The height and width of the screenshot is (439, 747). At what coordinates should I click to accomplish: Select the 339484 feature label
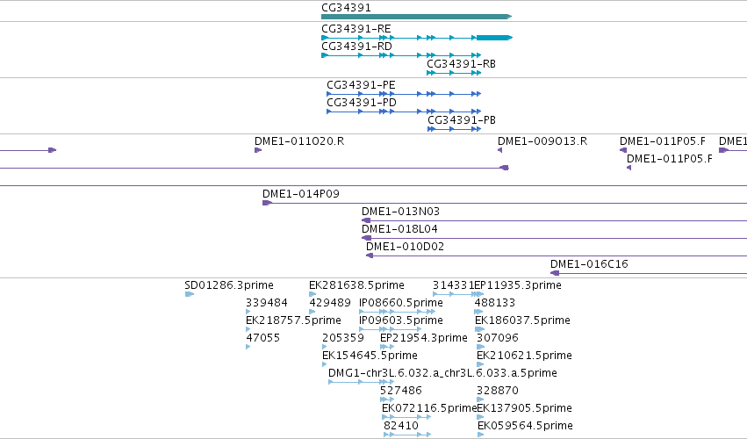(x=267, y=303)
